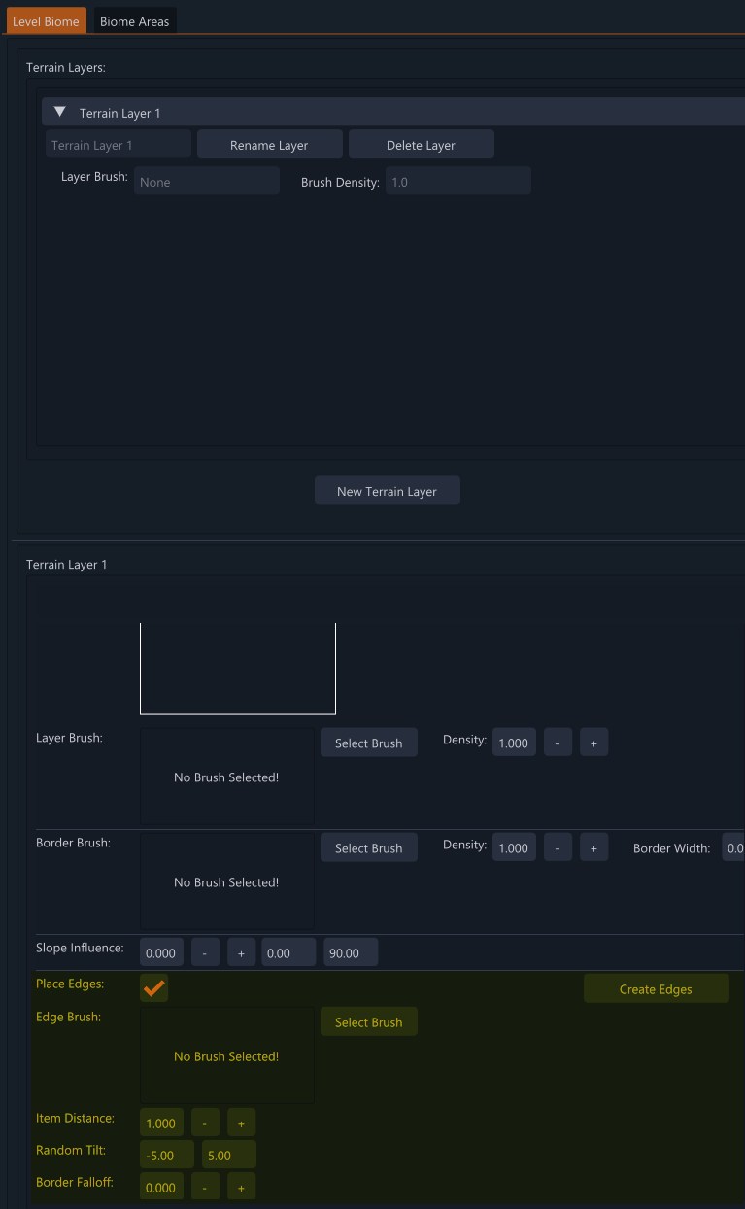Click the Create Edges button

pos(656,988)
